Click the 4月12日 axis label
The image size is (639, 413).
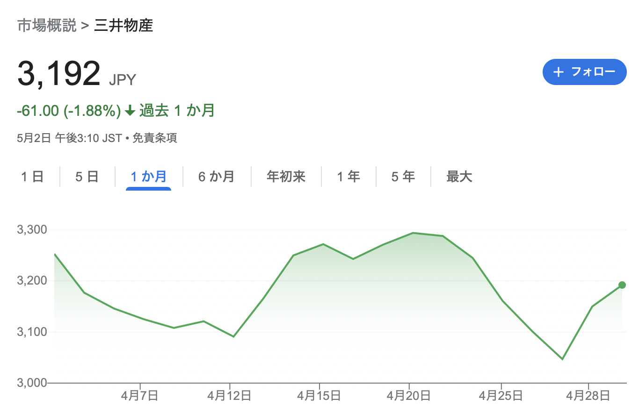[230, 396]
